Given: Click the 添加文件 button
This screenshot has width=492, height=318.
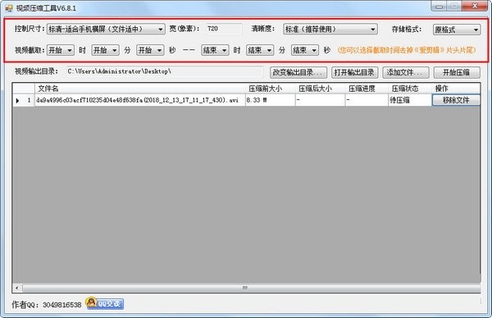Looking at the screenshot, I should coord(405,72).
